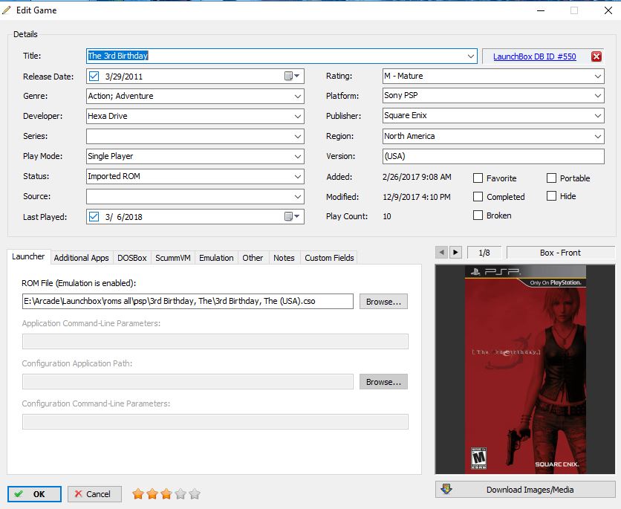
Task: Click the Play Count value 10
Action: coord(387,216)
